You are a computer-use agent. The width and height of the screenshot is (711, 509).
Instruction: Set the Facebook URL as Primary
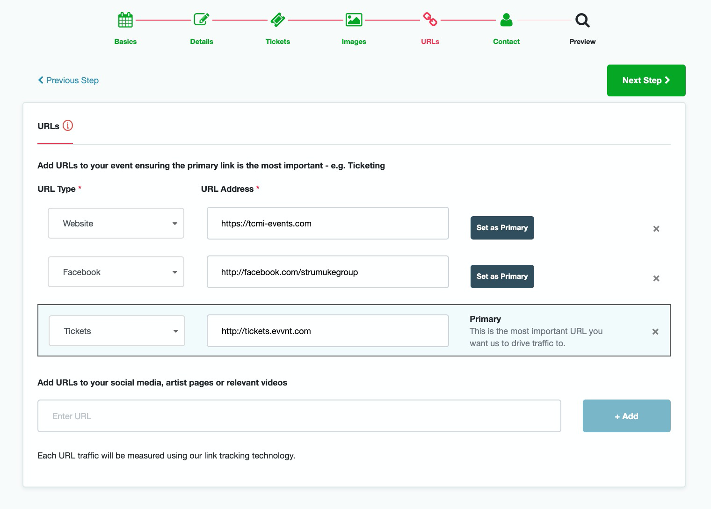coord(502,276)
